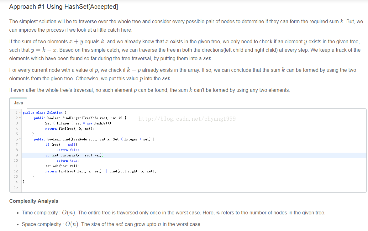Click line number 15 in the gutter

(16, 187)
